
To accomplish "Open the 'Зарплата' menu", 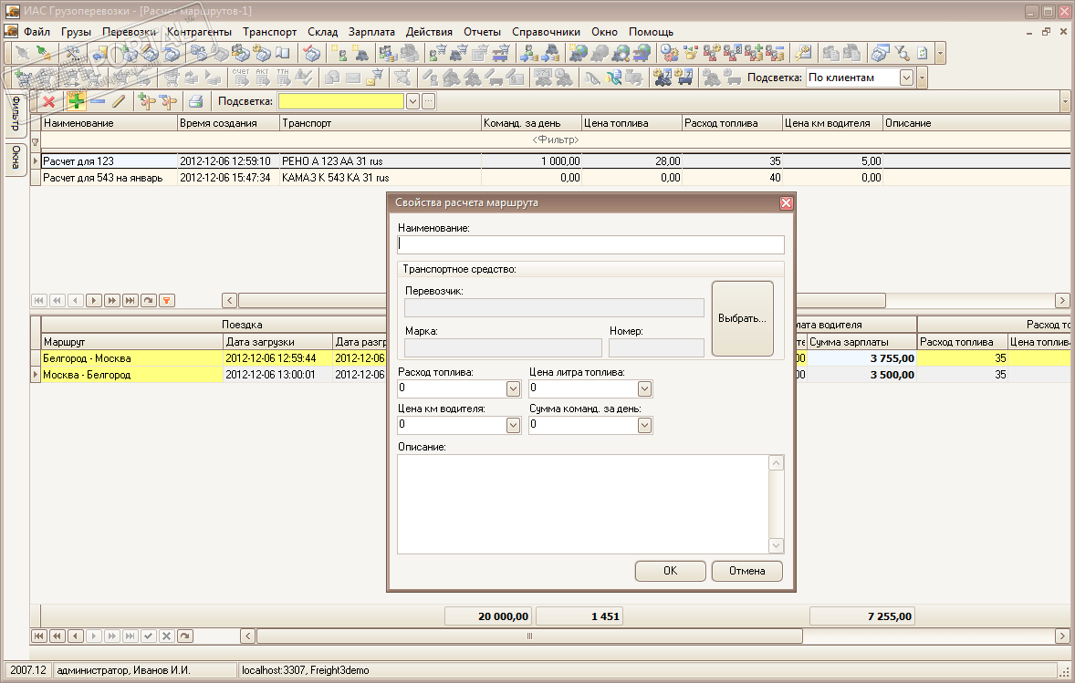I will click(371, 31).
